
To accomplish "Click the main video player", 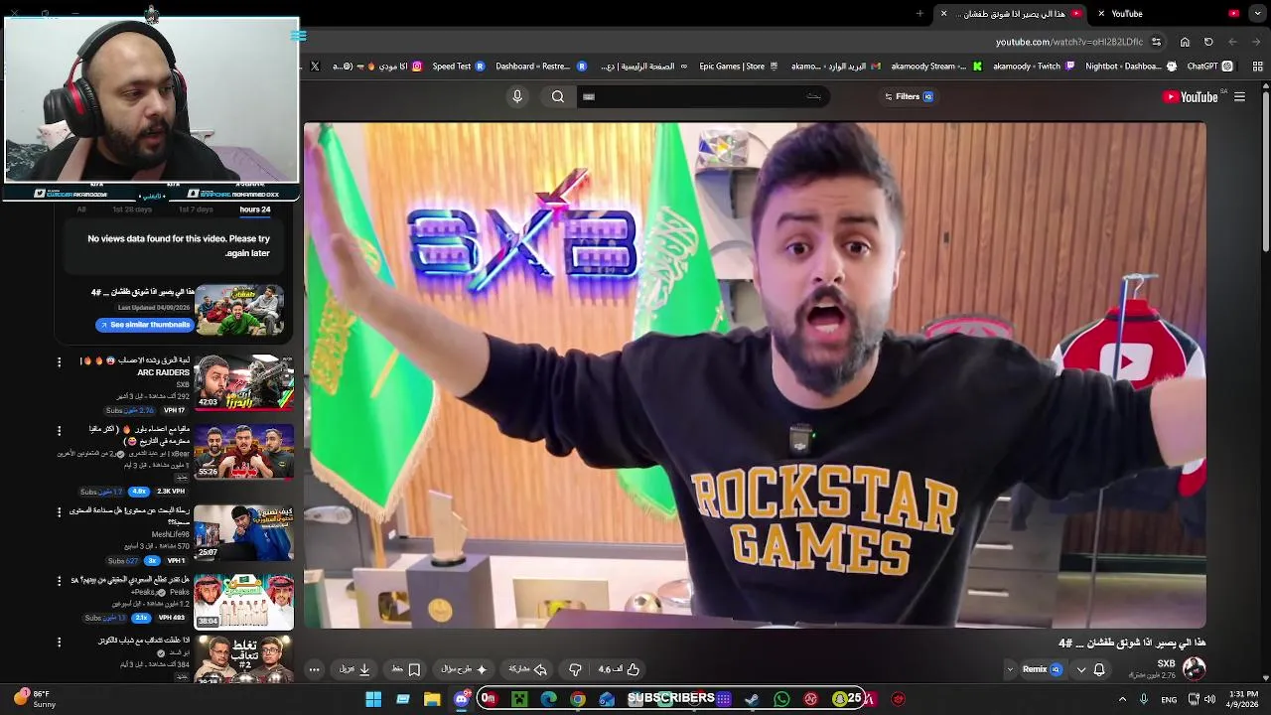I will coord(755,374).
